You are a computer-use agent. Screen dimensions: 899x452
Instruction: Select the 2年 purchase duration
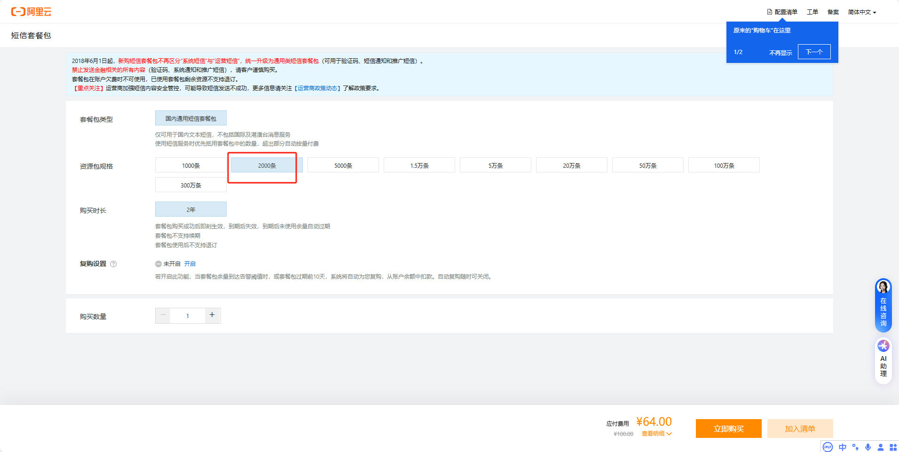[191, 210]
